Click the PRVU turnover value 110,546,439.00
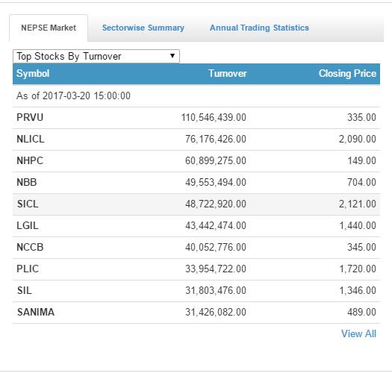Image resolution: width=392 pixels, height=373 pixels. [214, 117]
